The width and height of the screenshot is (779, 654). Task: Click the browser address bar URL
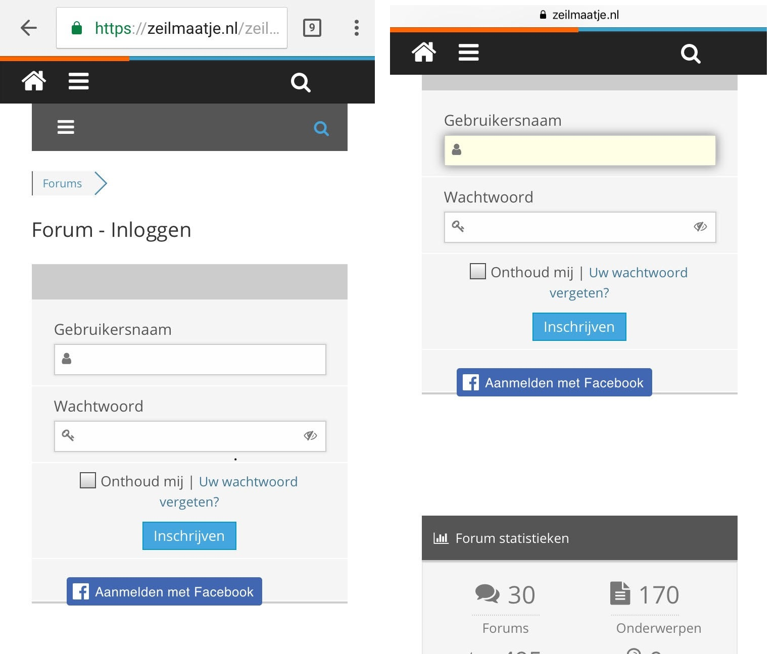click(172, 28)
